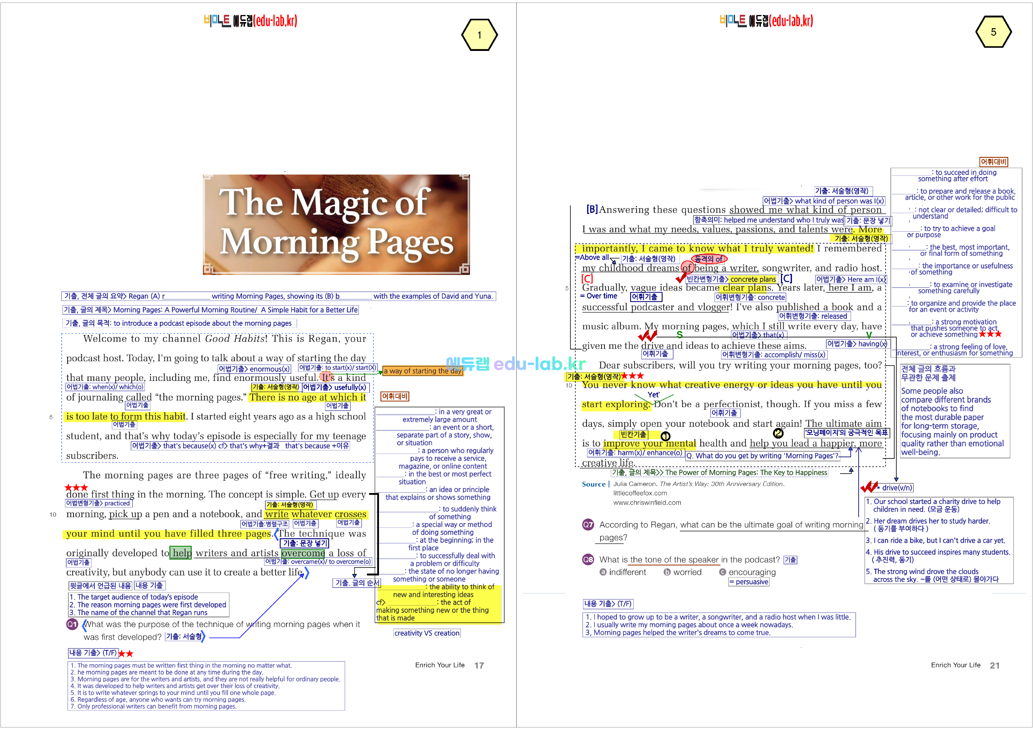Click the 'The Magic of Morning Pages' banner
Screen dimensions: 1033x730
point(336,224)
